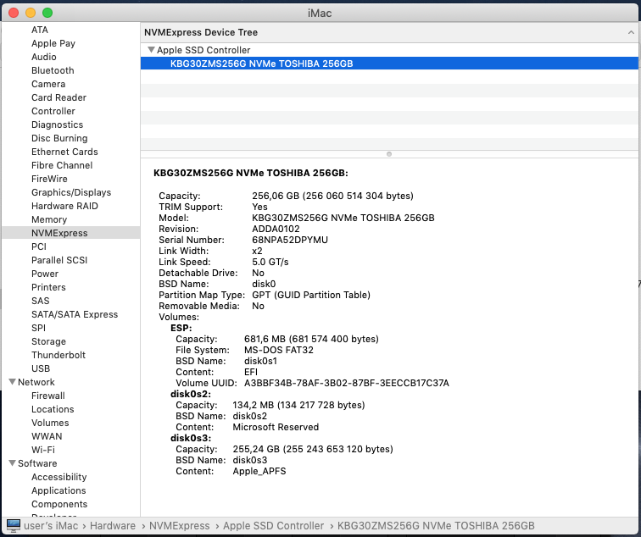Select Hardware RAID entry
The height and width of the screenshot is (537, 641).
tap(64, 206)
